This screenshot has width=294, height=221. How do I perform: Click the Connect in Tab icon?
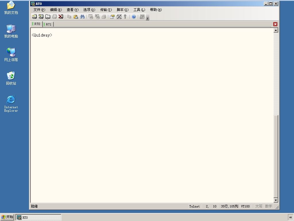(48, 17)
